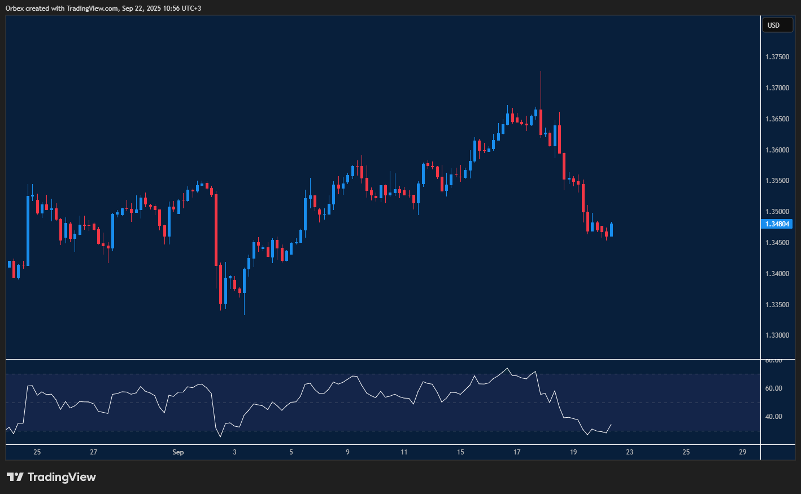
Task: Click the large red candle after Sep start
Action: pyautogui.click(x=216, y=229)
